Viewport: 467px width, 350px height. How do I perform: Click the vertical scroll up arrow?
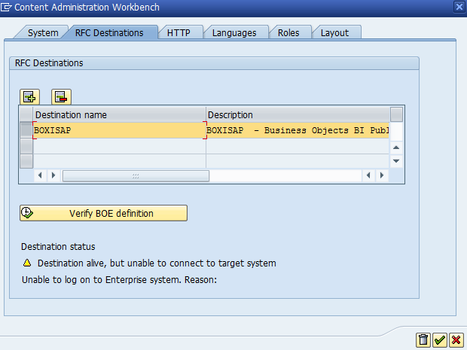[396, 148]
